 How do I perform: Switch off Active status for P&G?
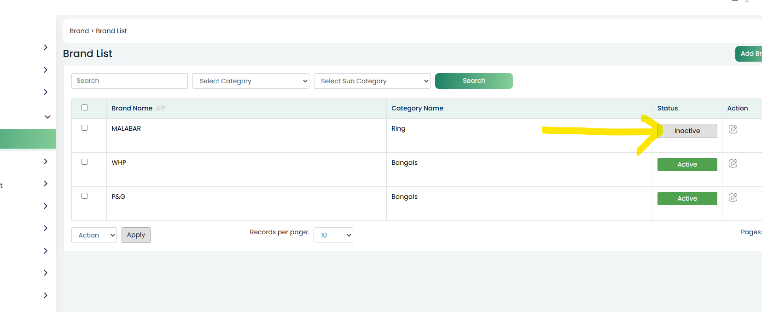tap(687, 198)
